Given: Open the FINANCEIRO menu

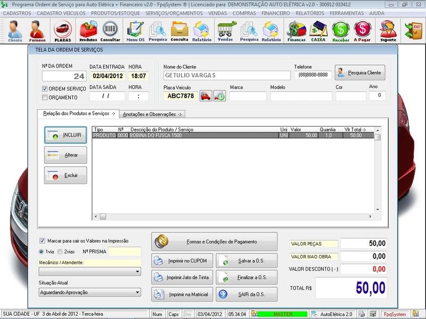Looking at the screenshot, I should click(275, 13).
